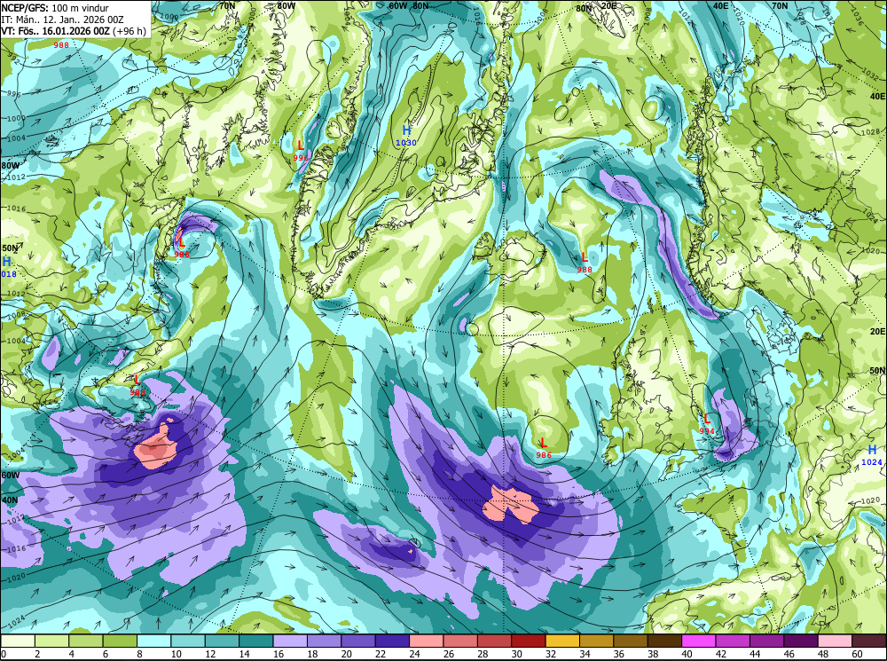This screenshot has width=887, height=661.
Task: Click the '60W 80N' gridline label at top
Action: 408,5
